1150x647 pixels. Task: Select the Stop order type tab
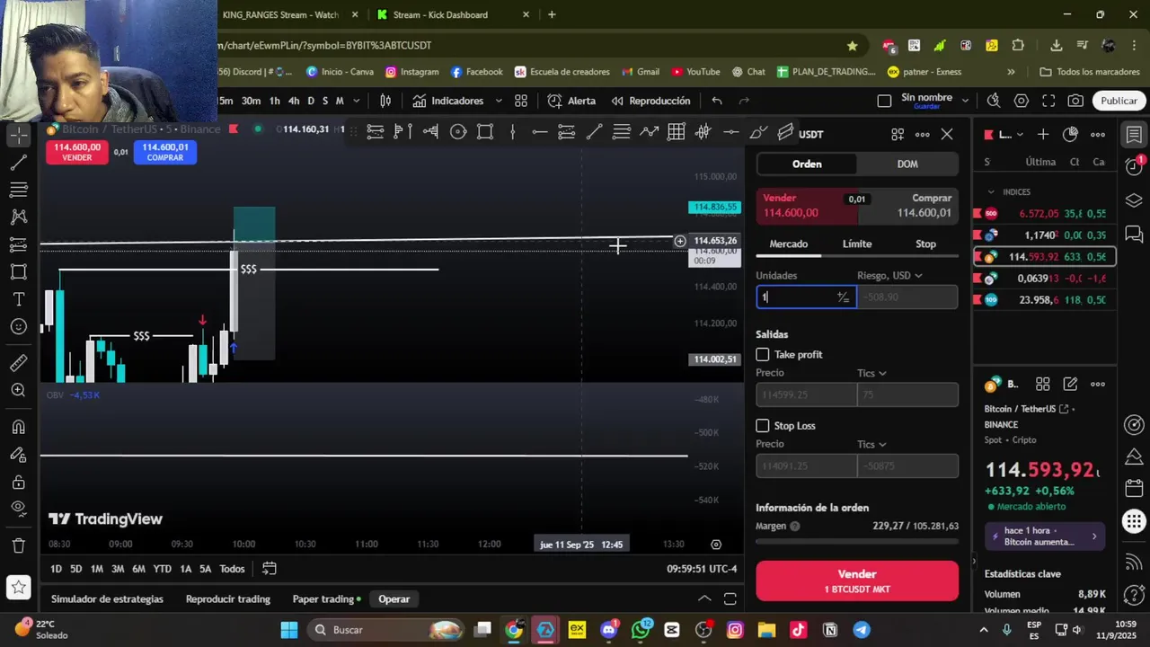[x=925, y=244]
